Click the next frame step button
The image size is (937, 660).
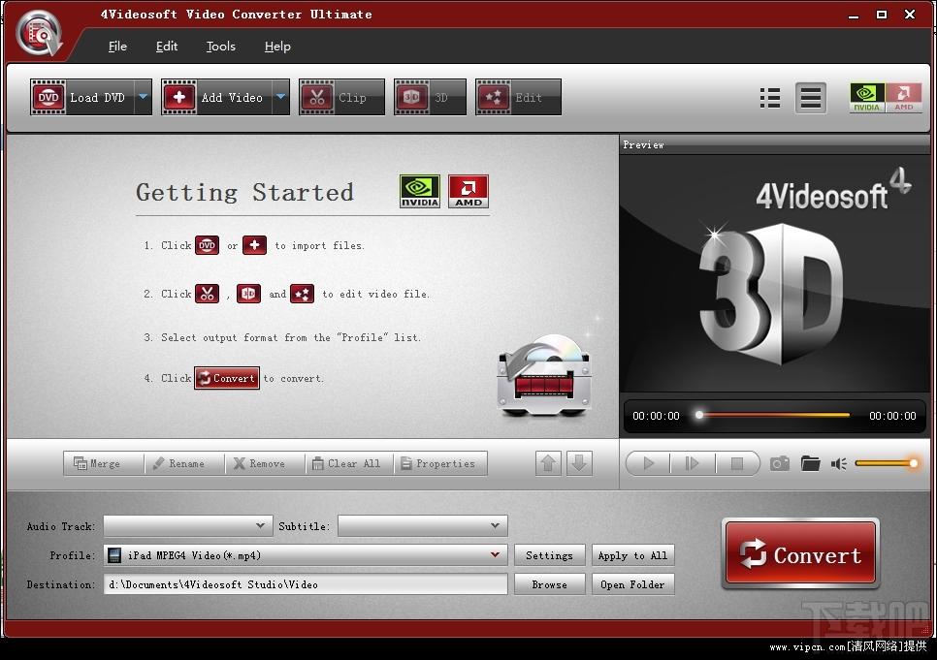[693, 464]
